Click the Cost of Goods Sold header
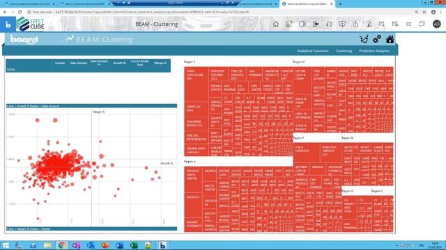446x250 pixels. click(139, 63)
